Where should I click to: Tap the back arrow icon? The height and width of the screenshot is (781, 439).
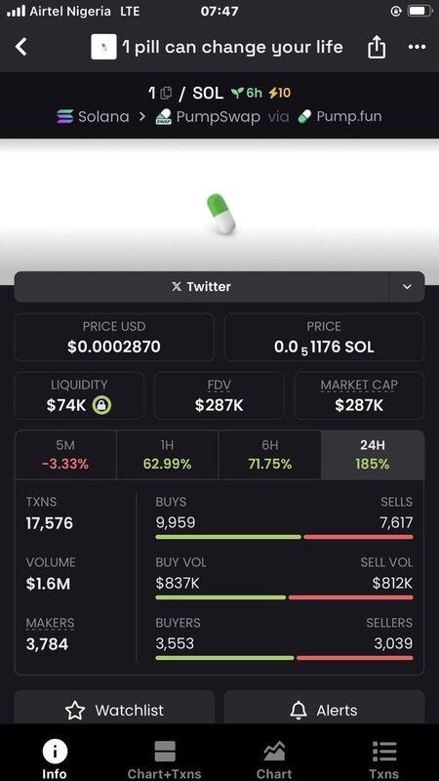(x=20, y=47)
